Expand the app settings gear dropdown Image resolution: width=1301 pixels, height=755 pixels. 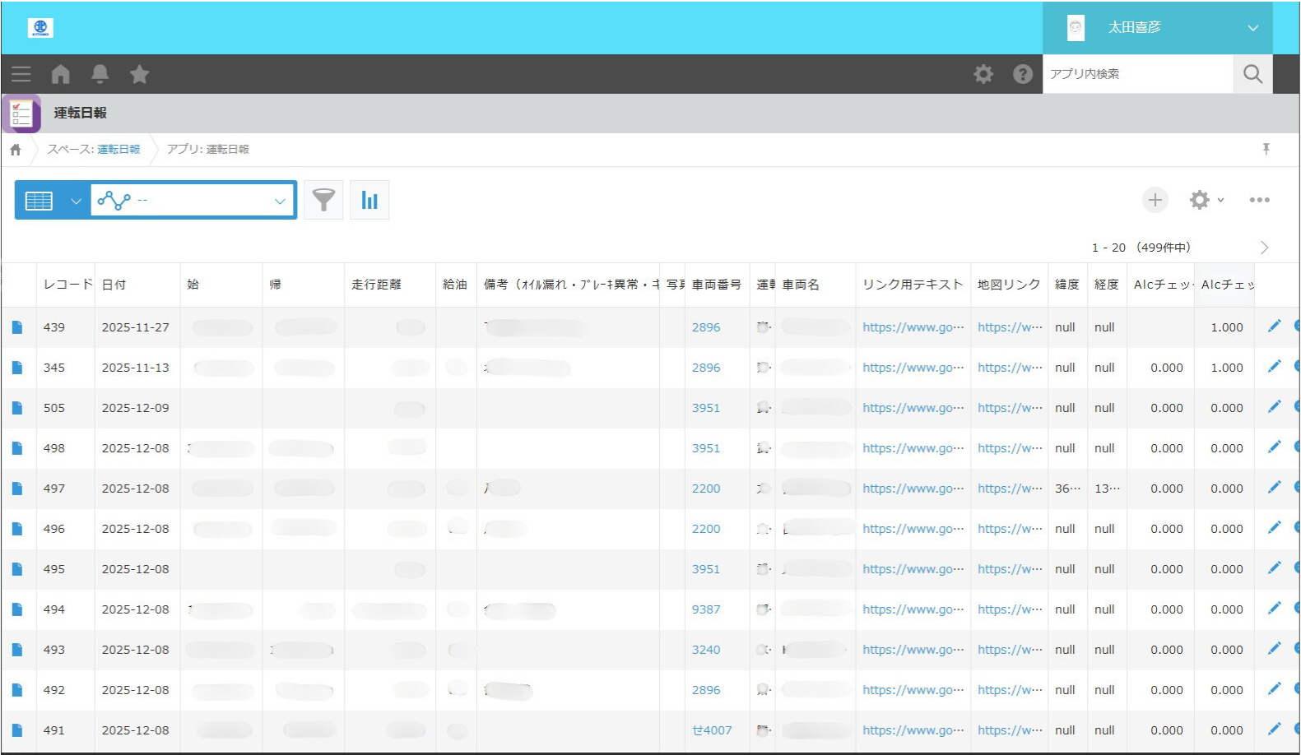coord(1206,200)
